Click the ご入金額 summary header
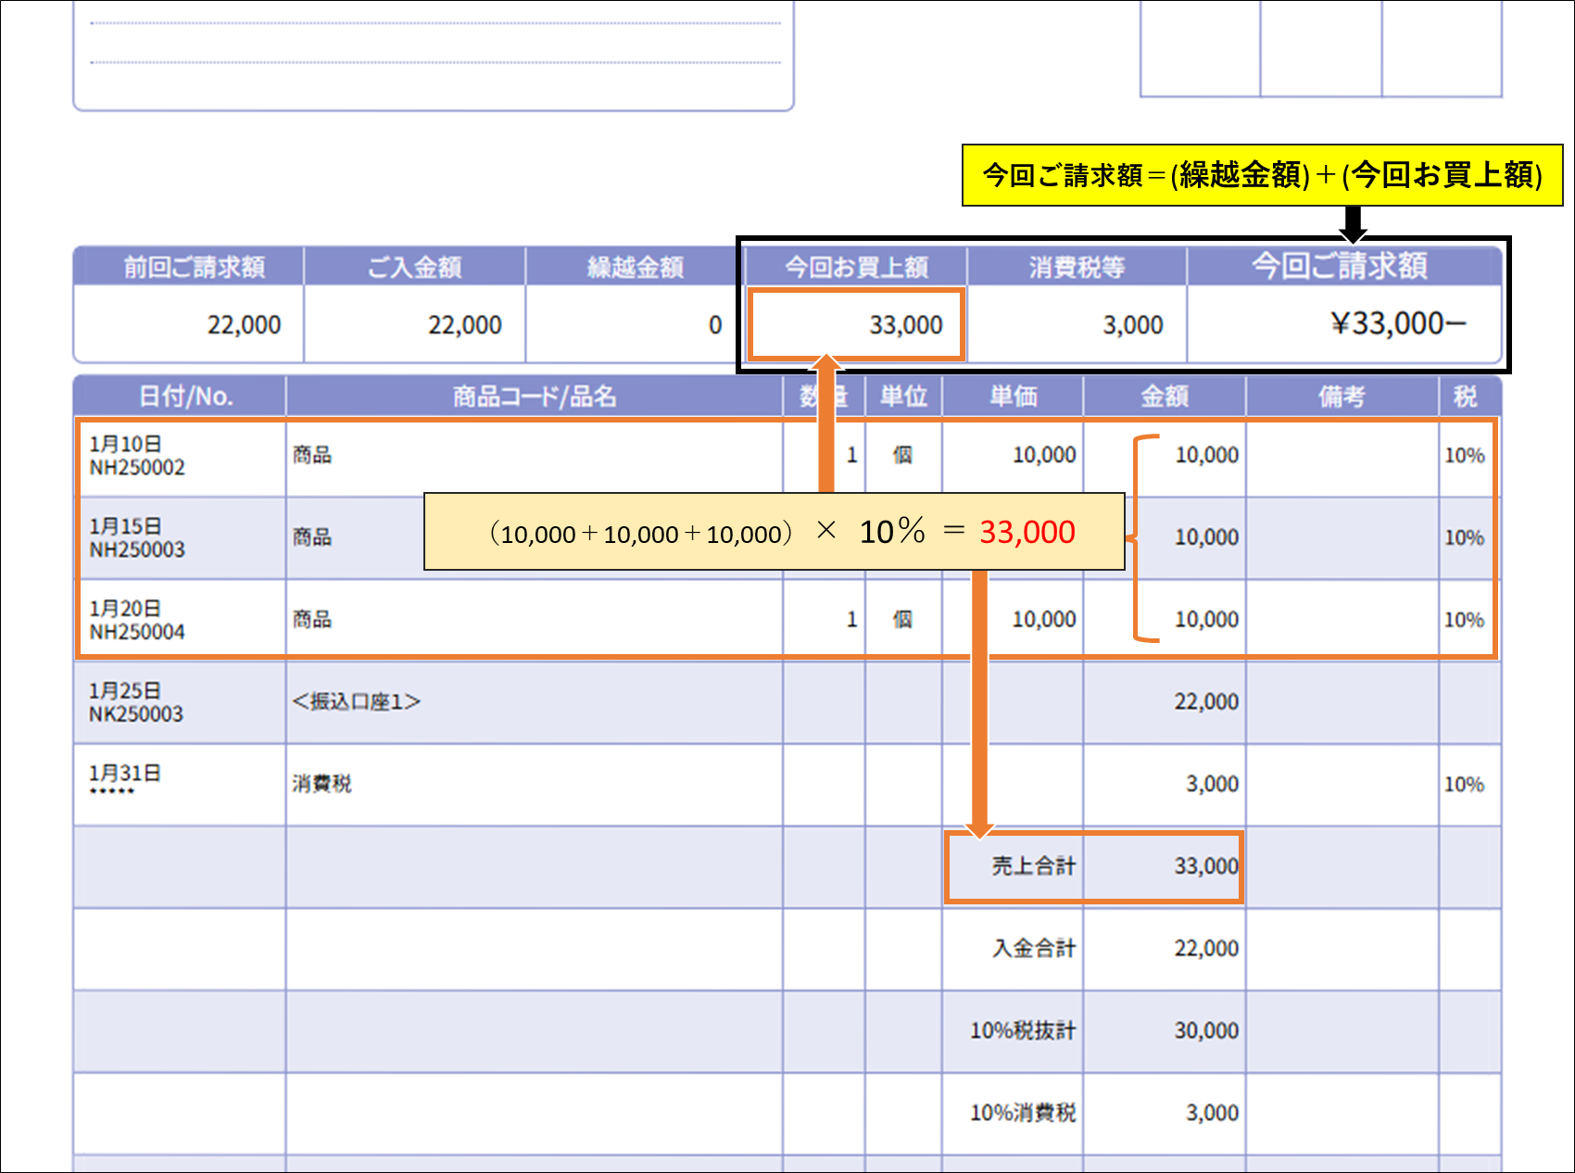 414,268
